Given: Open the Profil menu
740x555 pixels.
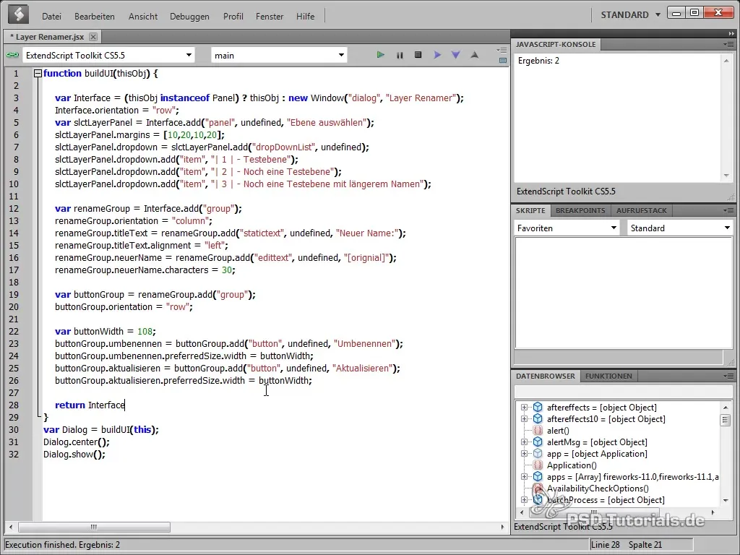Looking at the screenshot, I should (233, 16).
